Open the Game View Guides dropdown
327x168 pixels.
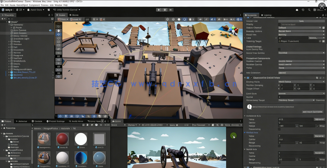(301, 53)
